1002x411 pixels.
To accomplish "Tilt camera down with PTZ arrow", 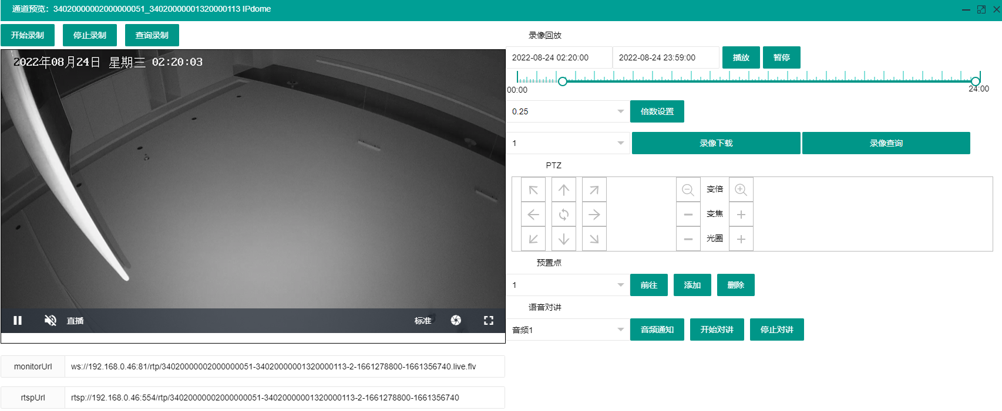I will click(x=564, y=239).
